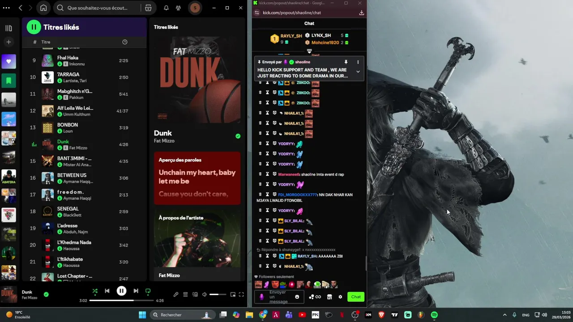Open the connect to device icon
Screen dimensions: 573x322
pos(195,294)
